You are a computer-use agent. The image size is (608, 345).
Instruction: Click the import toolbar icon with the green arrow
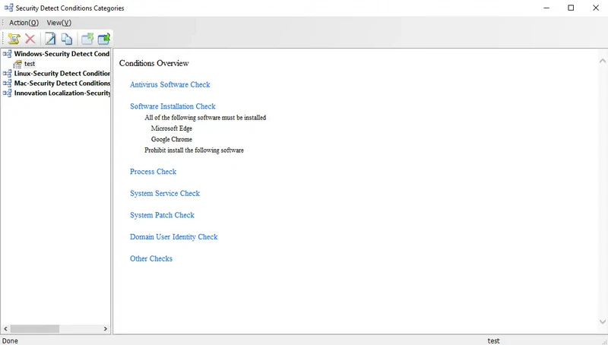pyautogui.click(x=104, y=39)
